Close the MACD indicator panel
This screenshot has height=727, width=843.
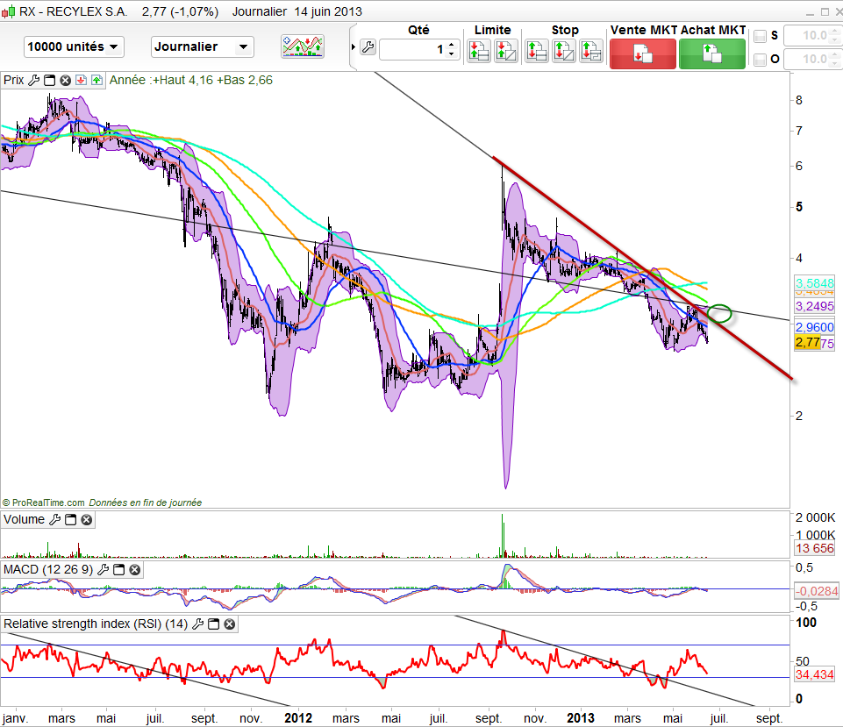click(134, 570)
